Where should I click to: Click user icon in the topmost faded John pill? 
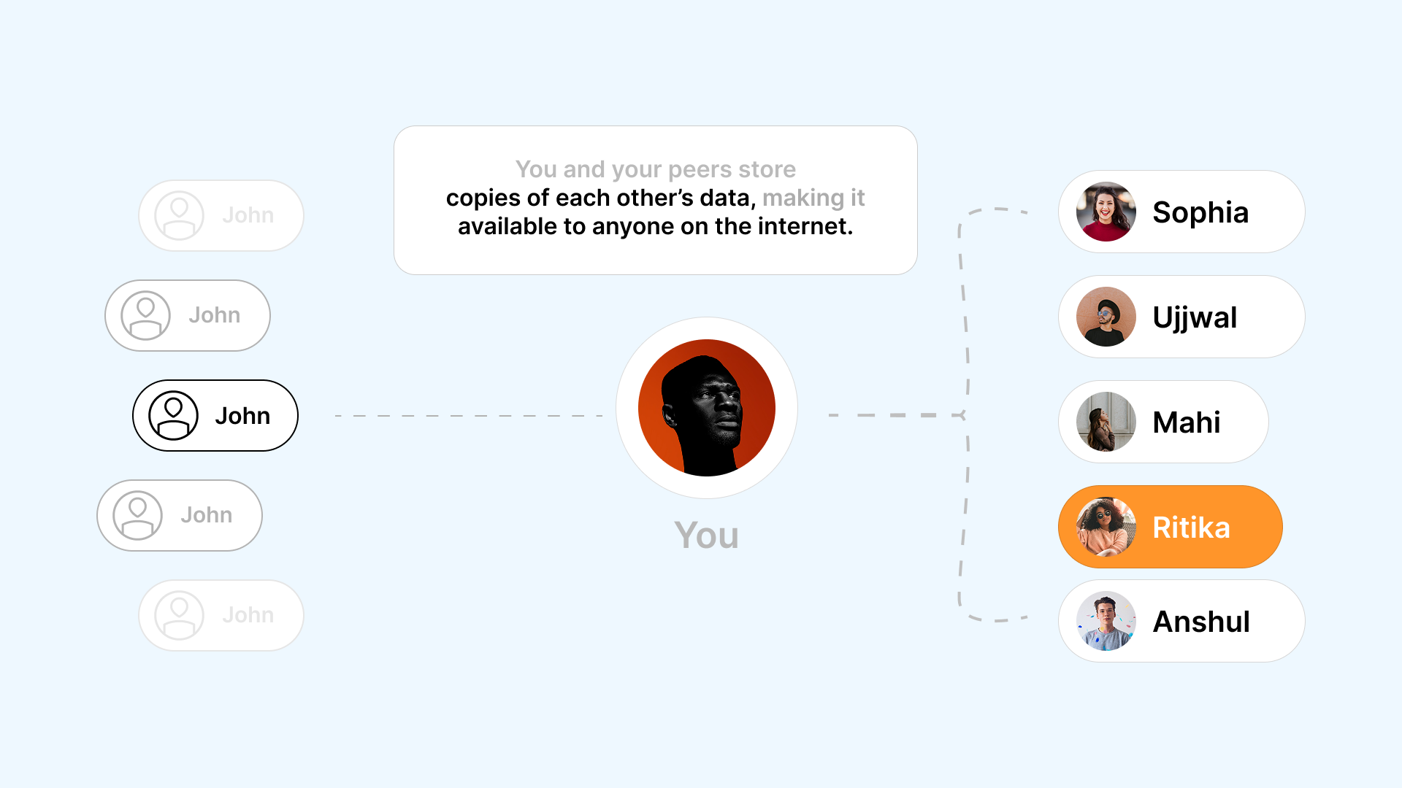point(179,216)
